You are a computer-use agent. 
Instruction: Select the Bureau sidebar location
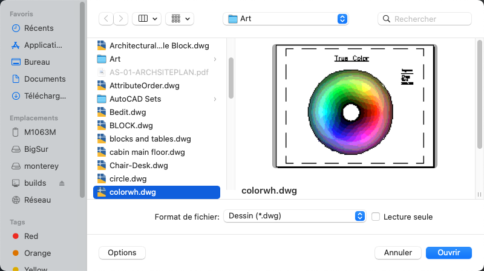[x=37, y=62]
